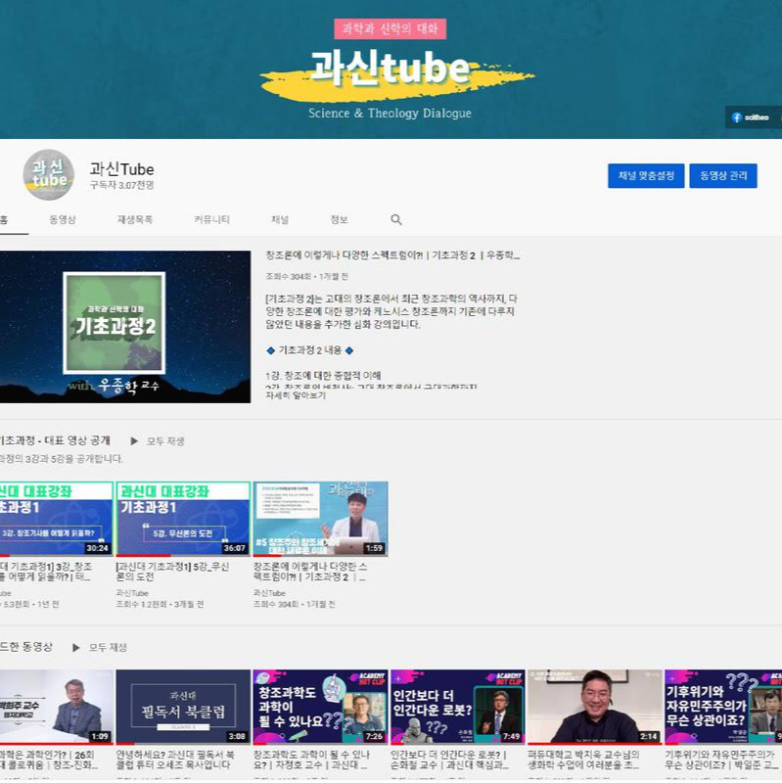Play all in 기초과정 대표 영상 공개 section
This screenshot has width=782, height=783.
point(158,441)
